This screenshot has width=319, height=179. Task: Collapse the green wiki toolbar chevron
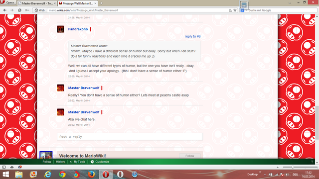312,162
